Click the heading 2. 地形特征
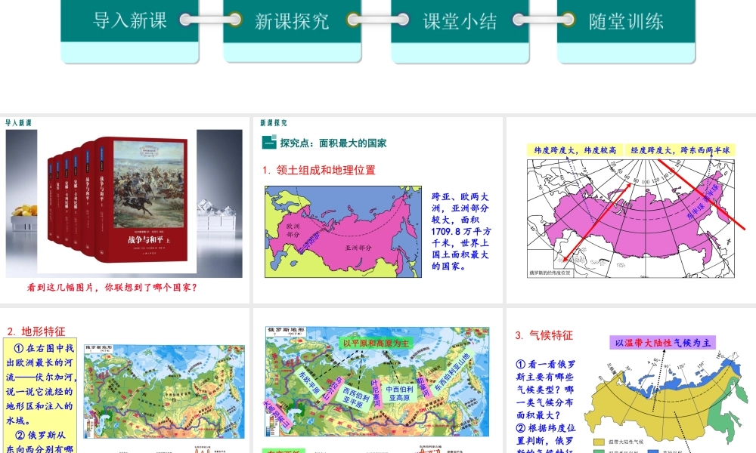Image resolution: width=756 pixels, height=453 pixels. pos(36,331)
